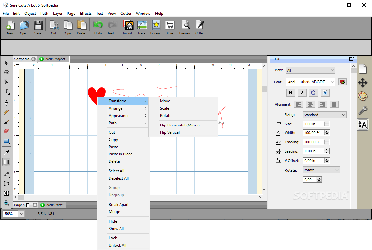Open the Sizing dropdown set to Standard

pos(324,115)
